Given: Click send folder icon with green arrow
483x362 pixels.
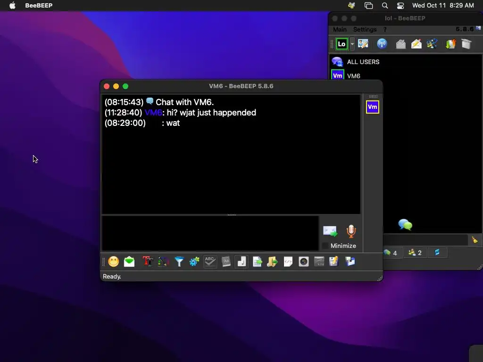Looking at the screenshot, I should (272, 262).
